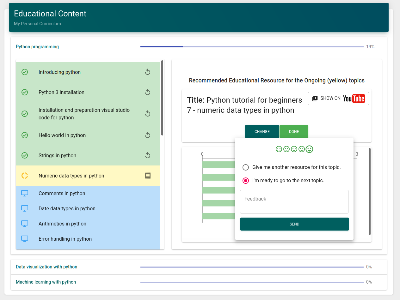Click the resource title 'Python tutorial for beginners 7'
400x300 pixels.
coord(245,105)
